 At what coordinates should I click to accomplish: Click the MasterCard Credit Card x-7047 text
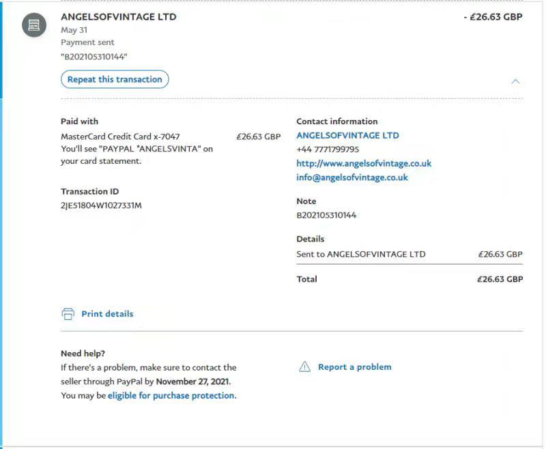(120, 136)
